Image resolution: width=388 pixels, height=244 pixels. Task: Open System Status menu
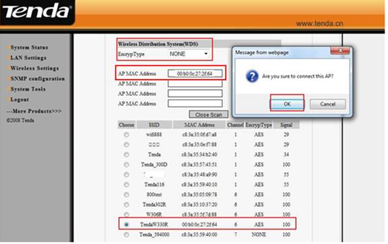(29, 47)
